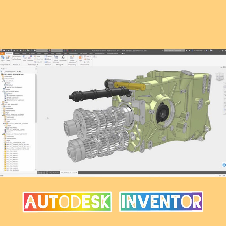
Task: Click Hide All relationships
Action: tap(38, 62)
